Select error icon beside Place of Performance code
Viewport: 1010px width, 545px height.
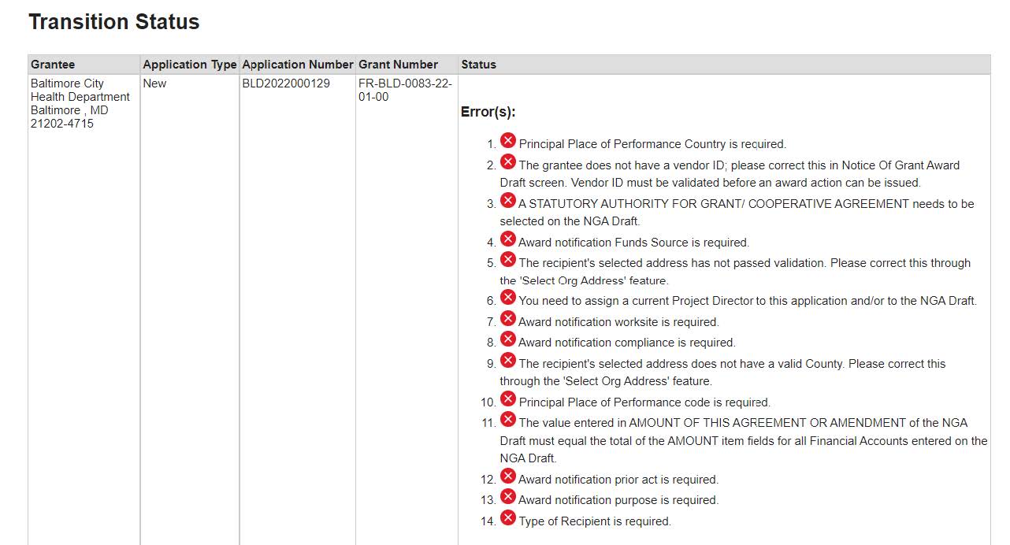point(508,399)
